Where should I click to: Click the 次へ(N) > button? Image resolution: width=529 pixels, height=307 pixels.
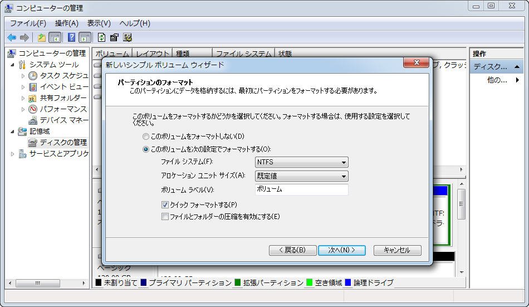[x=342, y=250]
